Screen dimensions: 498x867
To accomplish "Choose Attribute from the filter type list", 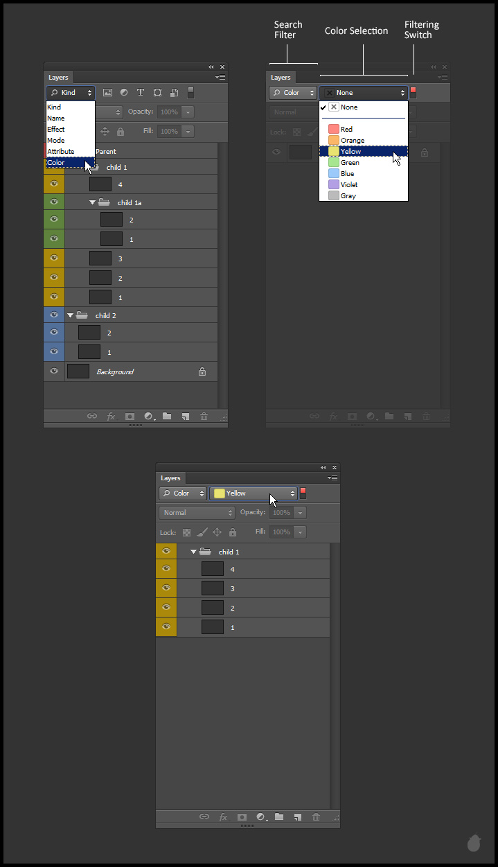I will click(61, 152).
